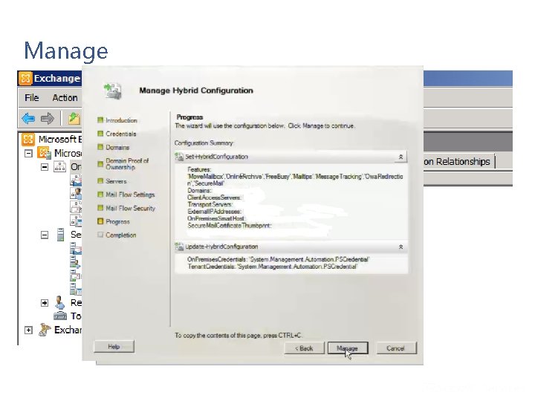Cancel the Hybrid Configuration wizard

point(396,348)
